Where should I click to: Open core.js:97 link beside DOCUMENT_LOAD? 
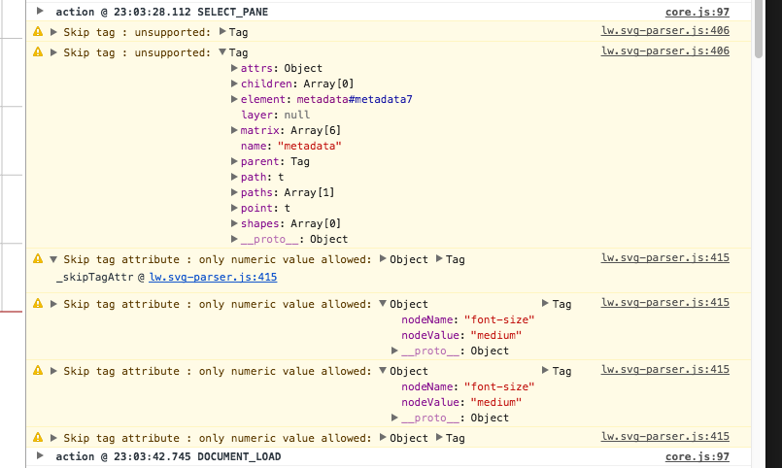[697, 456]
